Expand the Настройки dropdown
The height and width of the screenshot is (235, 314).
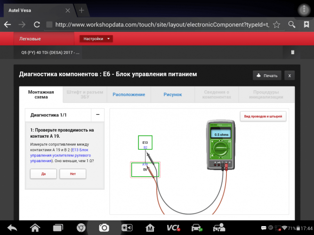point(96,39)
